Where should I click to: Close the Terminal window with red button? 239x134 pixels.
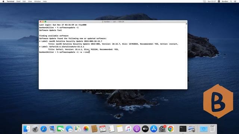[x=41, y=22]
